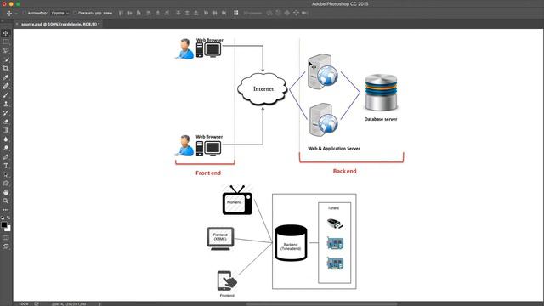Select the Brush tool
This screenshot has width=544, height=306.
(x=6, y=95)
